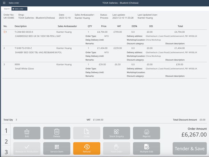Viewport: 209px width, 157px height.
Task: Select page 1 of button panel
Action: pos(6,131)
